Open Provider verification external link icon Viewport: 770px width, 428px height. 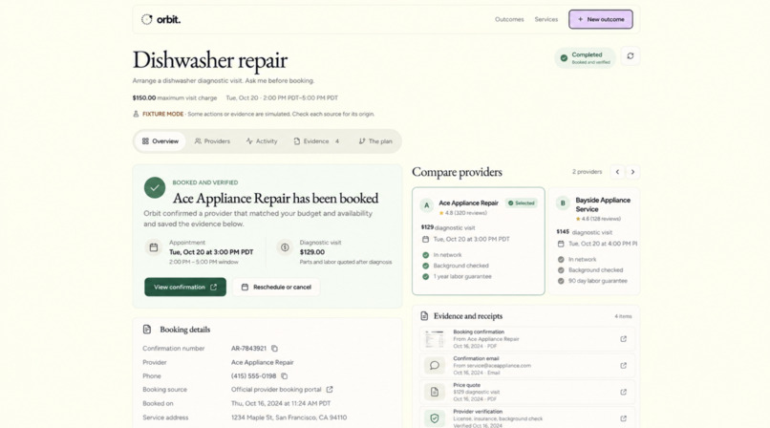tap(623, 418)
